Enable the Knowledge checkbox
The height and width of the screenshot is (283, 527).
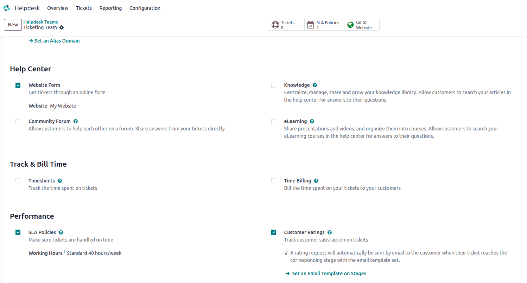point(274,85)
